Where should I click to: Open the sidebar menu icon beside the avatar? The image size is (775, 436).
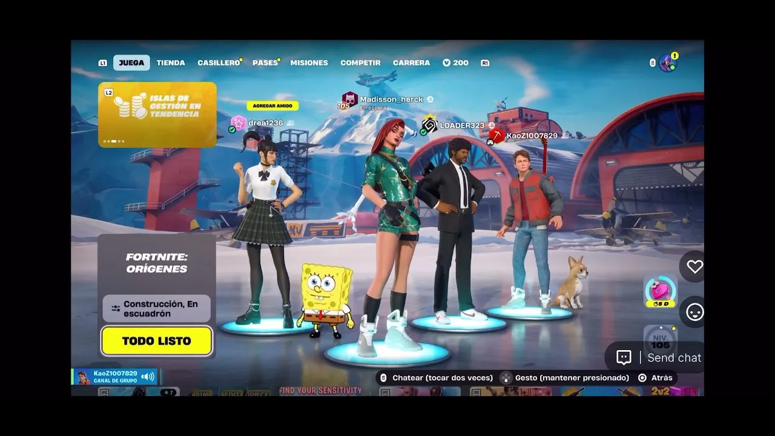652,63
